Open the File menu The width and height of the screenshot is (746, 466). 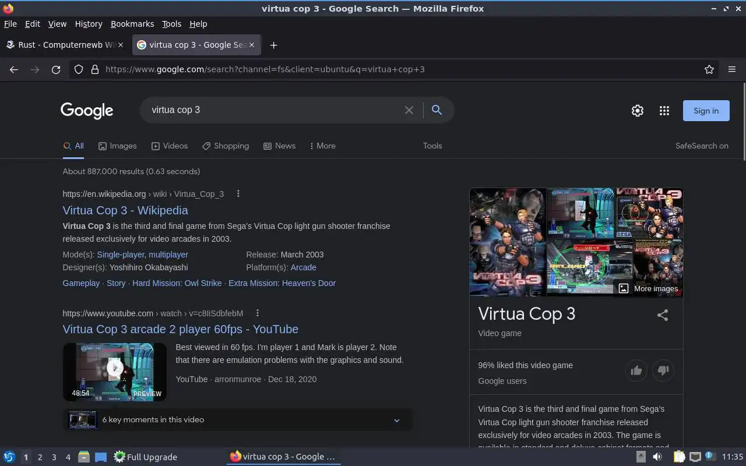click(x=10, y=24)
